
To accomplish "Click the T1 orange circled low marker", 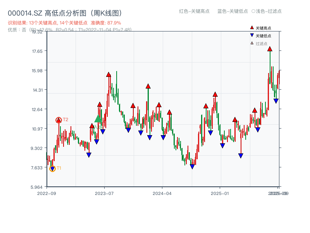I will [52, 168].
